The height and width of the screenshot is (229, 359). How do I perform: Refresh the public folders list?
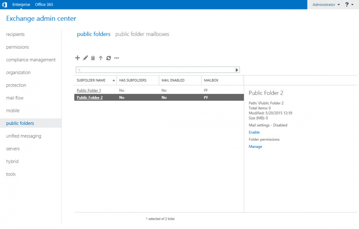pyautogui.click(x=109, y=58)
